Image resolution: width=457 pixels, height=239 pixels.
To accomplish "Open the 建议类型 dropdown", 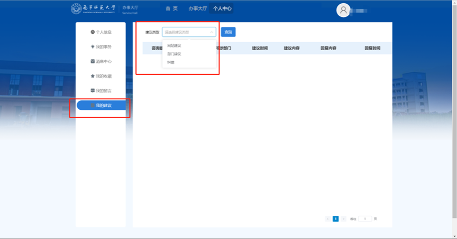I will (189, 32).
